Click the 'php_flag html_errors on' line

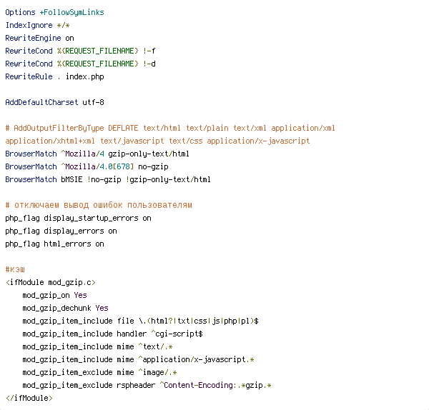point(55,244)
